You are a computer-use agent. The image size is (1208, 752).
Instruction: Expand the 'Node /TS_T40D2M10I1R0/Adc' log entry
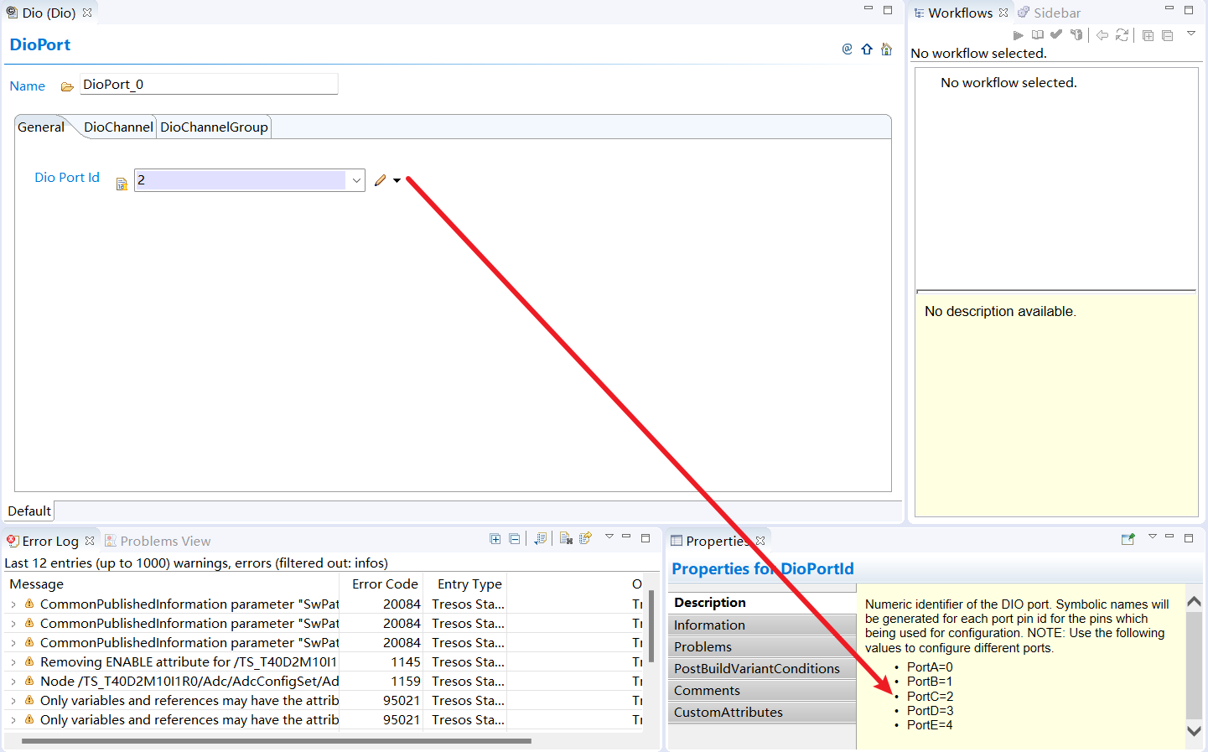tap(13, 682)
